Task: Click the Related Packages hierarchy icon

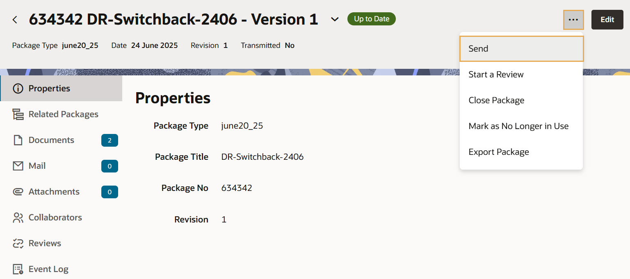Action: coord(18,114)
